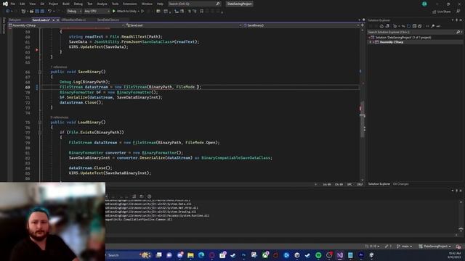465x261 pixels.
Task: Expand the Assembly-CSharp project node
Action: point(370,42)
